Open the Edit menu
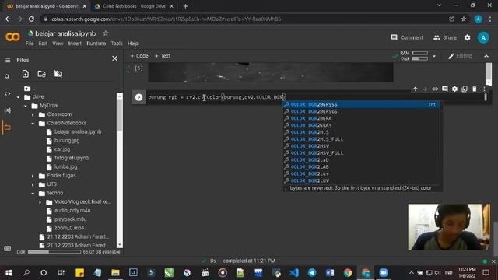The image size is (498, 280). (x=43, y=44)
